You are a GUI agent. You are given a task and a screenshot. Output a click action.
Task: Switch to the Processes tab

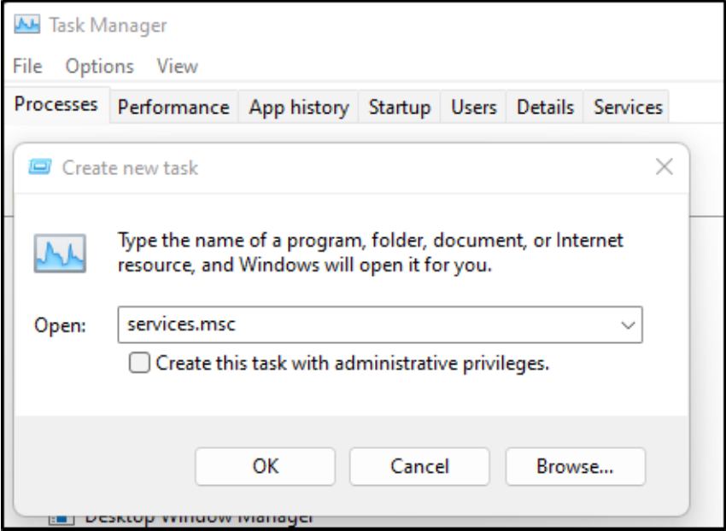56,104
